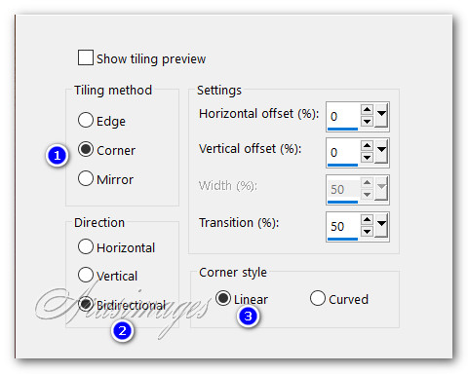Screen dimensions: 468x374
Task: Enable the Show tiling preview checkbox
Action: click(86, 57)
